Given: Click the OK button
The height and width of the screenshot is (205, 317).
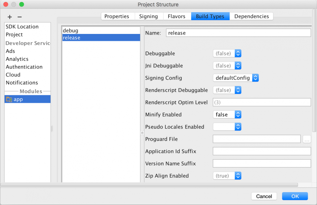Looking at the screenshot, I should point(294,196).
